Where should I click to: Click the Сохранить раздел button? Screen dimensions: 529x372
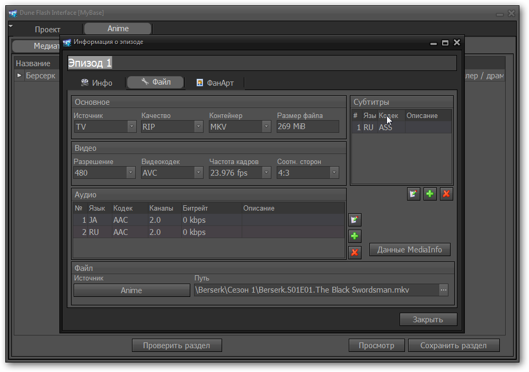(453, 346)
